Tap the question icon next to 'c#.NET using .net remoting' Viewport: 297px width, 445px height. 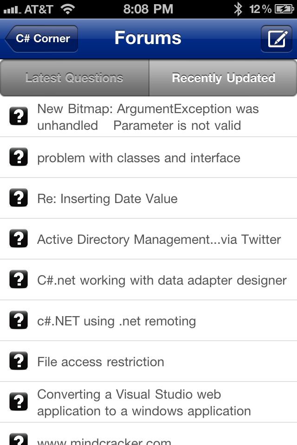(19, 321)
